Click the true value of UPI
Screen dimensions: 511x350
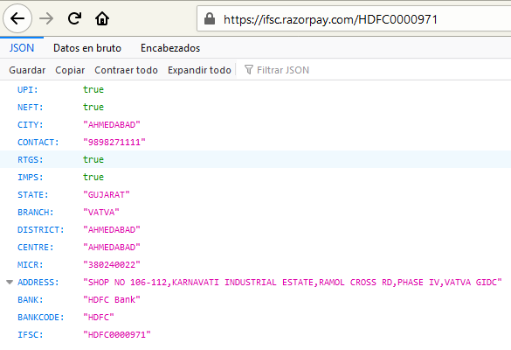(x=93, y=89)
